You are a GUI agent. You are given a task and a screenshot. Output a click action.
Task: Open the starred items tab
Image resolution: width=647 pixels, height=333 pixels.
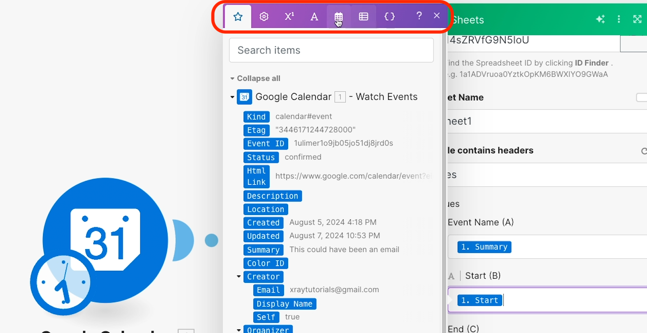(x=238, y=16)
